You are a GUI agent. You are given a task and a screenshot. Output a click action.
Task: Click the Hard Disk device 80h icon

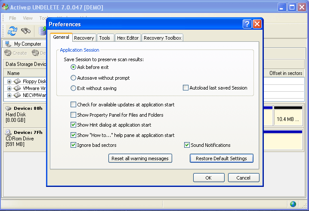click(x=8, y=108)
